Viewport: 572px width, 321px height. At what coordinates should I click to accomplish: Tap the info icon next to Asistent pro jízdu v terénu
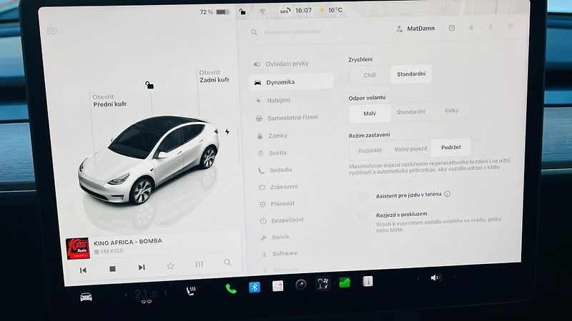coord(448,194)
